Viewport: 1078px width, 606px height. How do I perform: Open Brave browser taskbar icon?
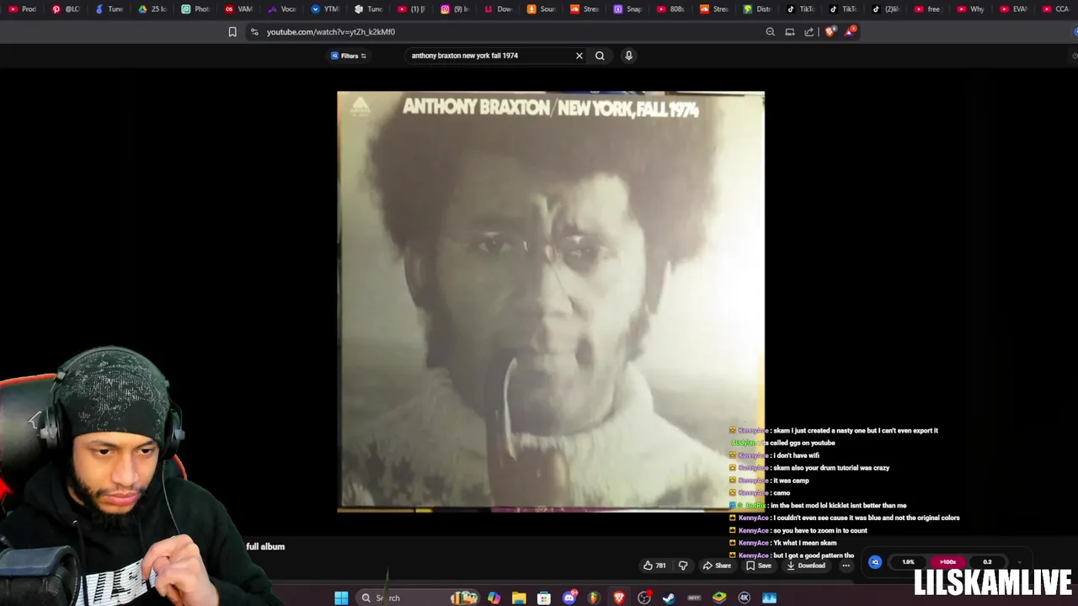click(x=619, y=598)
